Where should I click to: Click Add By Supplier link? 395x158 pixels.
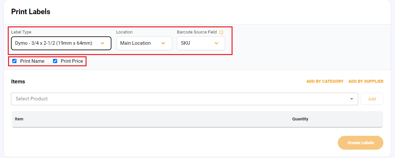pyautogui.click(x=366, y=81)
